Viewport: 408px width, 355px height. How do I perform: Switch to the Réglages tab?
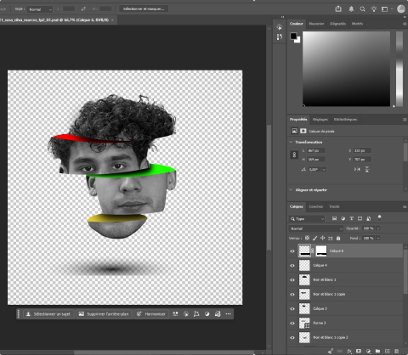point(320,120)
